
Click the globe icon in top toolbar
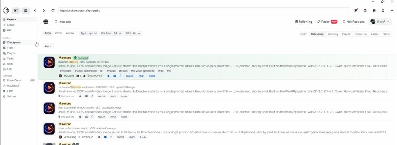coord(26,10)
